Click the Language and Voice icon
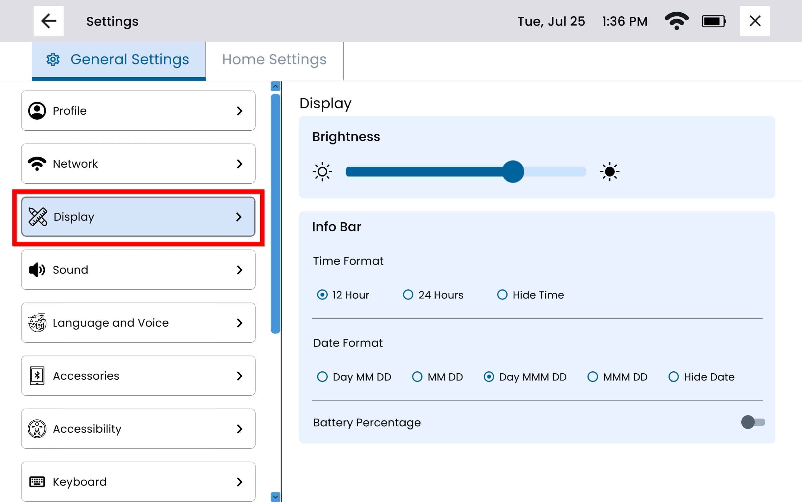 click(37, 323)
